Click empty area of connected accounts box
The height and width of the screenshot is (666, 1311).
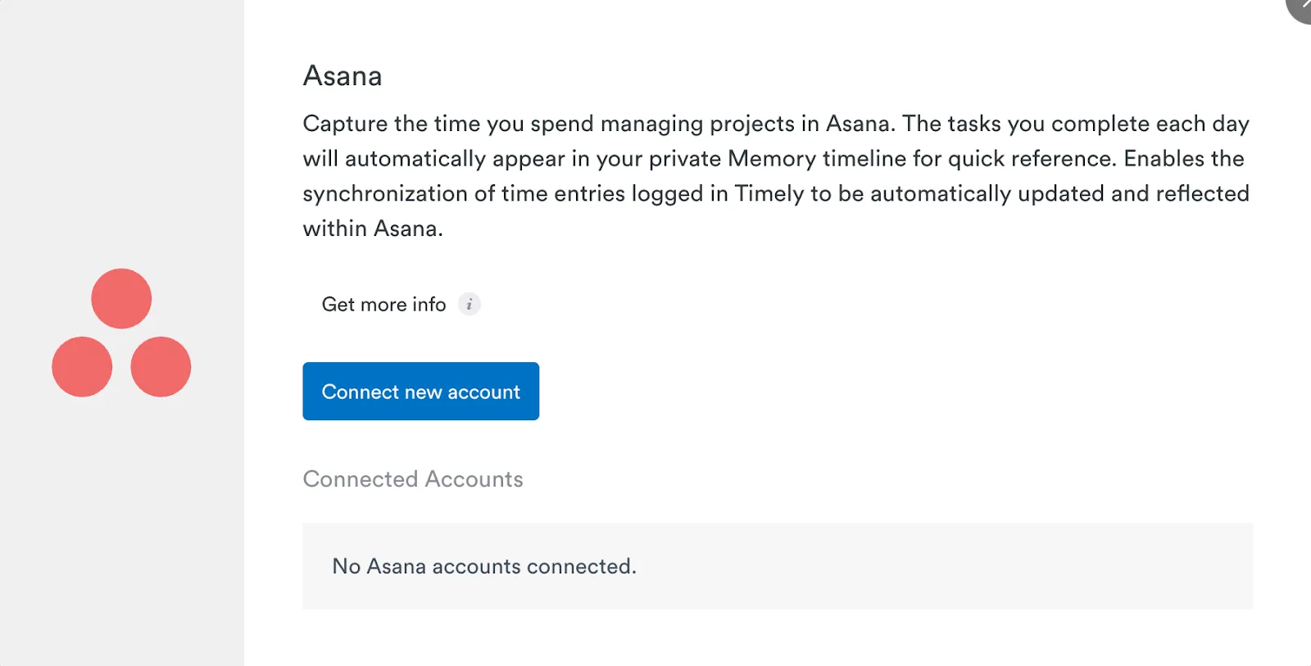(942, 566)
